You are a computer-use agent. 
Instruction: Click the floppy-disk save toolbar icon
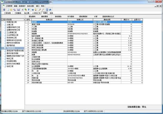click(18, 10)
